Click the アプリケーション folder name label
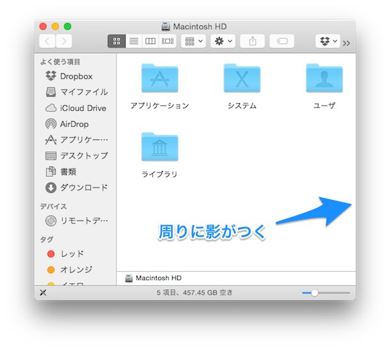 tap(160, 106)
